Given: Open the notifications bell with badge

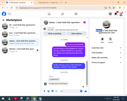Looking at the screenshot, I should (x=116, y=14).
